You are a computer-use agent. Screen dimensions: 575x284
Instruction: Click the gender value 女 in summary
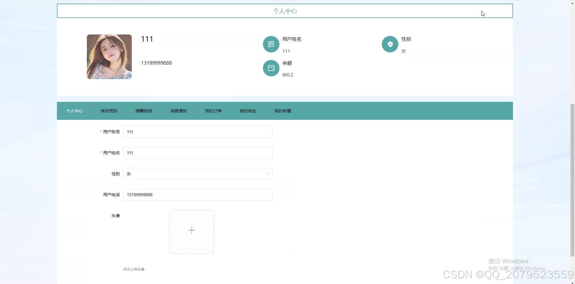pyautogui.click(x=404, y=51)
